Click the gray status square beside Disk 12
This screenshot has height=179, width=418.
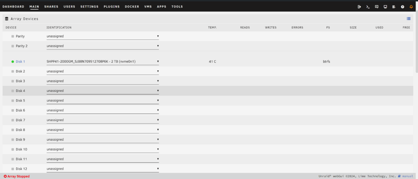point(13,169)
